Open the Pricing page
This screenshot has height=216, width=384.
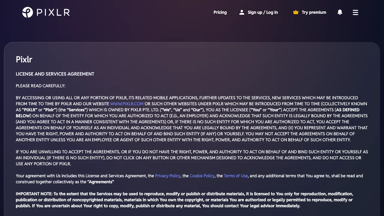[220, 12]
